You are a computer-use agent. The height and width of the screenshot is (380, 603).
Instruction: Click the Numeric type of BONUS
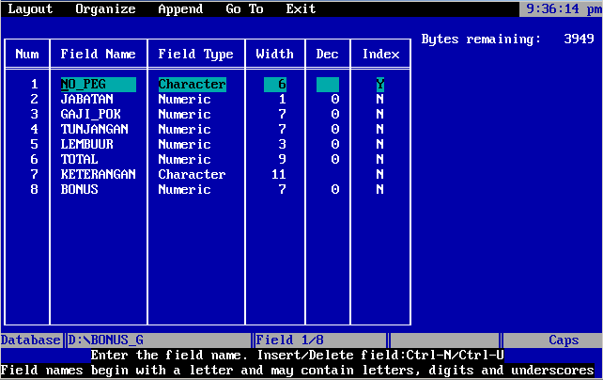coord(185,189)
